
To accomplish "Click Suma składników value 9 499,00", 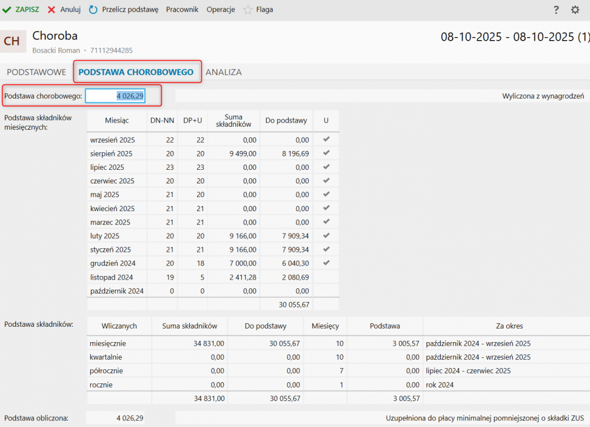I will [x=243, y=153].
